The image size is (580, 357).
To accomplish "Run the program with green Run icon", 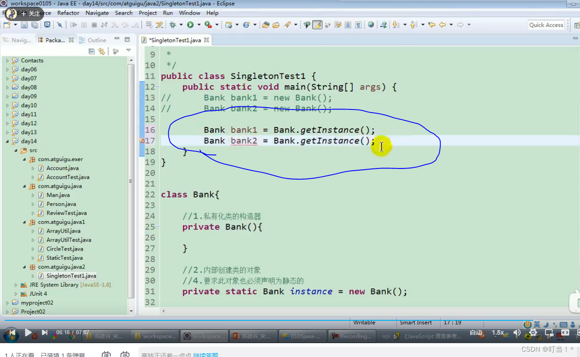I will pyautogui.click(x=190, y=25).
